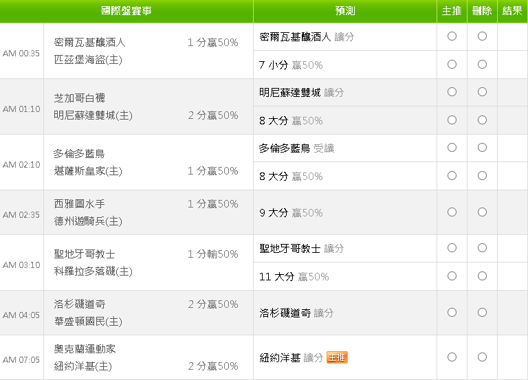The width and height of the screenshot is (528, 380).
Task: Click the 結果 column header
Action: 512,11
